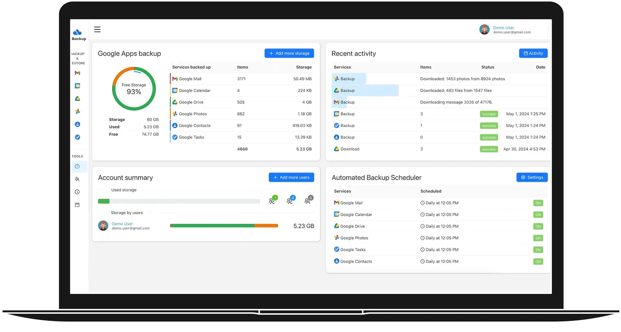This screenshot has width=621, height=332.
Task: Click the Date column header
Action: pos(540,67)
